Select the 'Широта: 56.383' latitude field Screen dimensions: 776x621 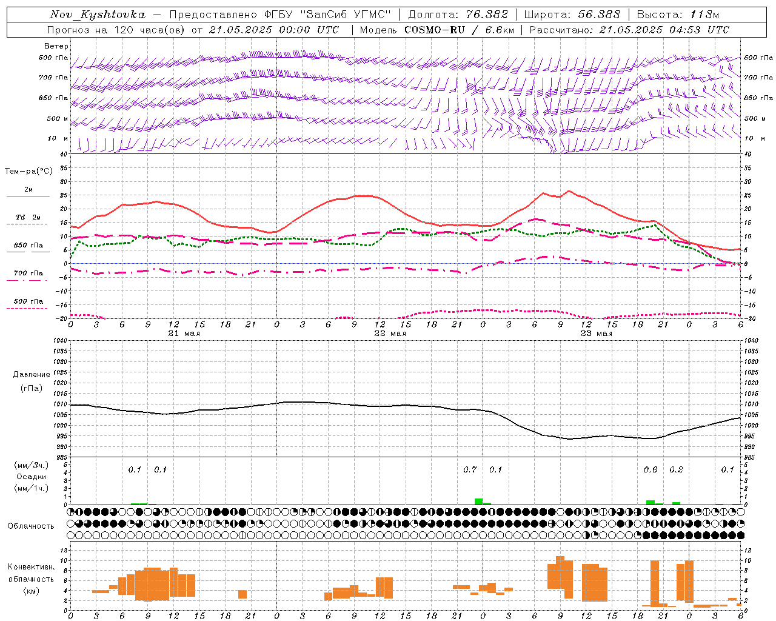click(x=572, y=15)
